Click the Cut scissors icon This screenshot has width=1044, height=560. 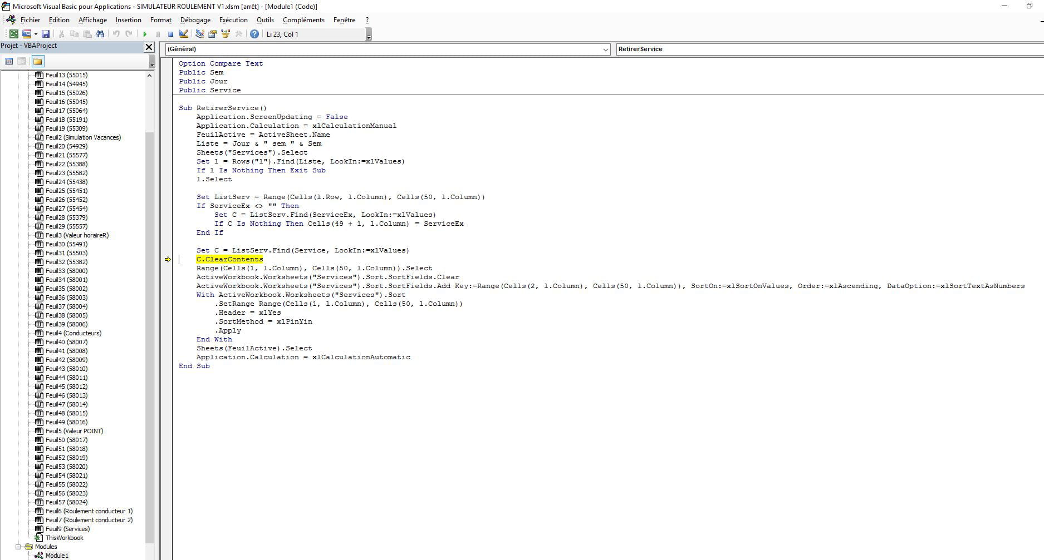[61, 34]
